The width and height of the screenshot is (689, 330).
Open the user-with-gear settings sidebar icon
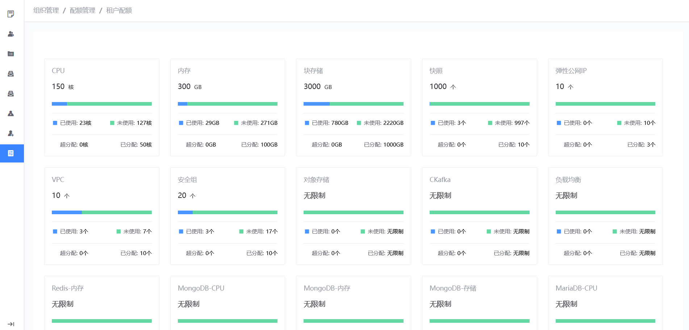click(x=11, y=134)
